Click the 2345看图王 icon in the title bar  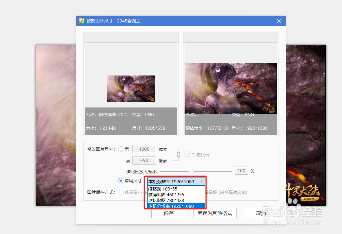[x=82, y=21]
